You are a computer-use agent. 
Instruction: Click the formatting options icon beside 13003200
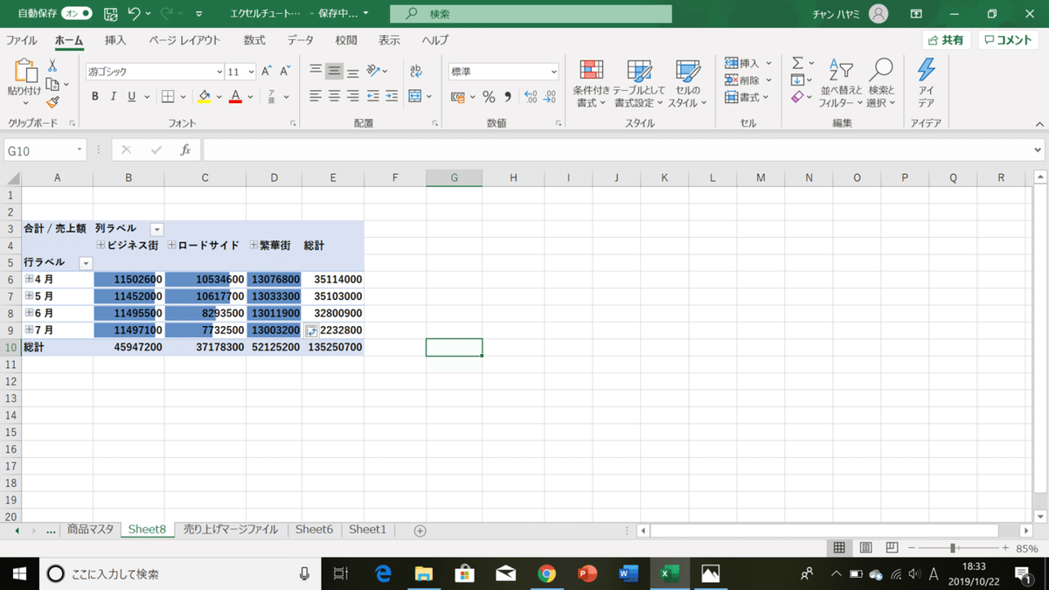tap(311, 330)
